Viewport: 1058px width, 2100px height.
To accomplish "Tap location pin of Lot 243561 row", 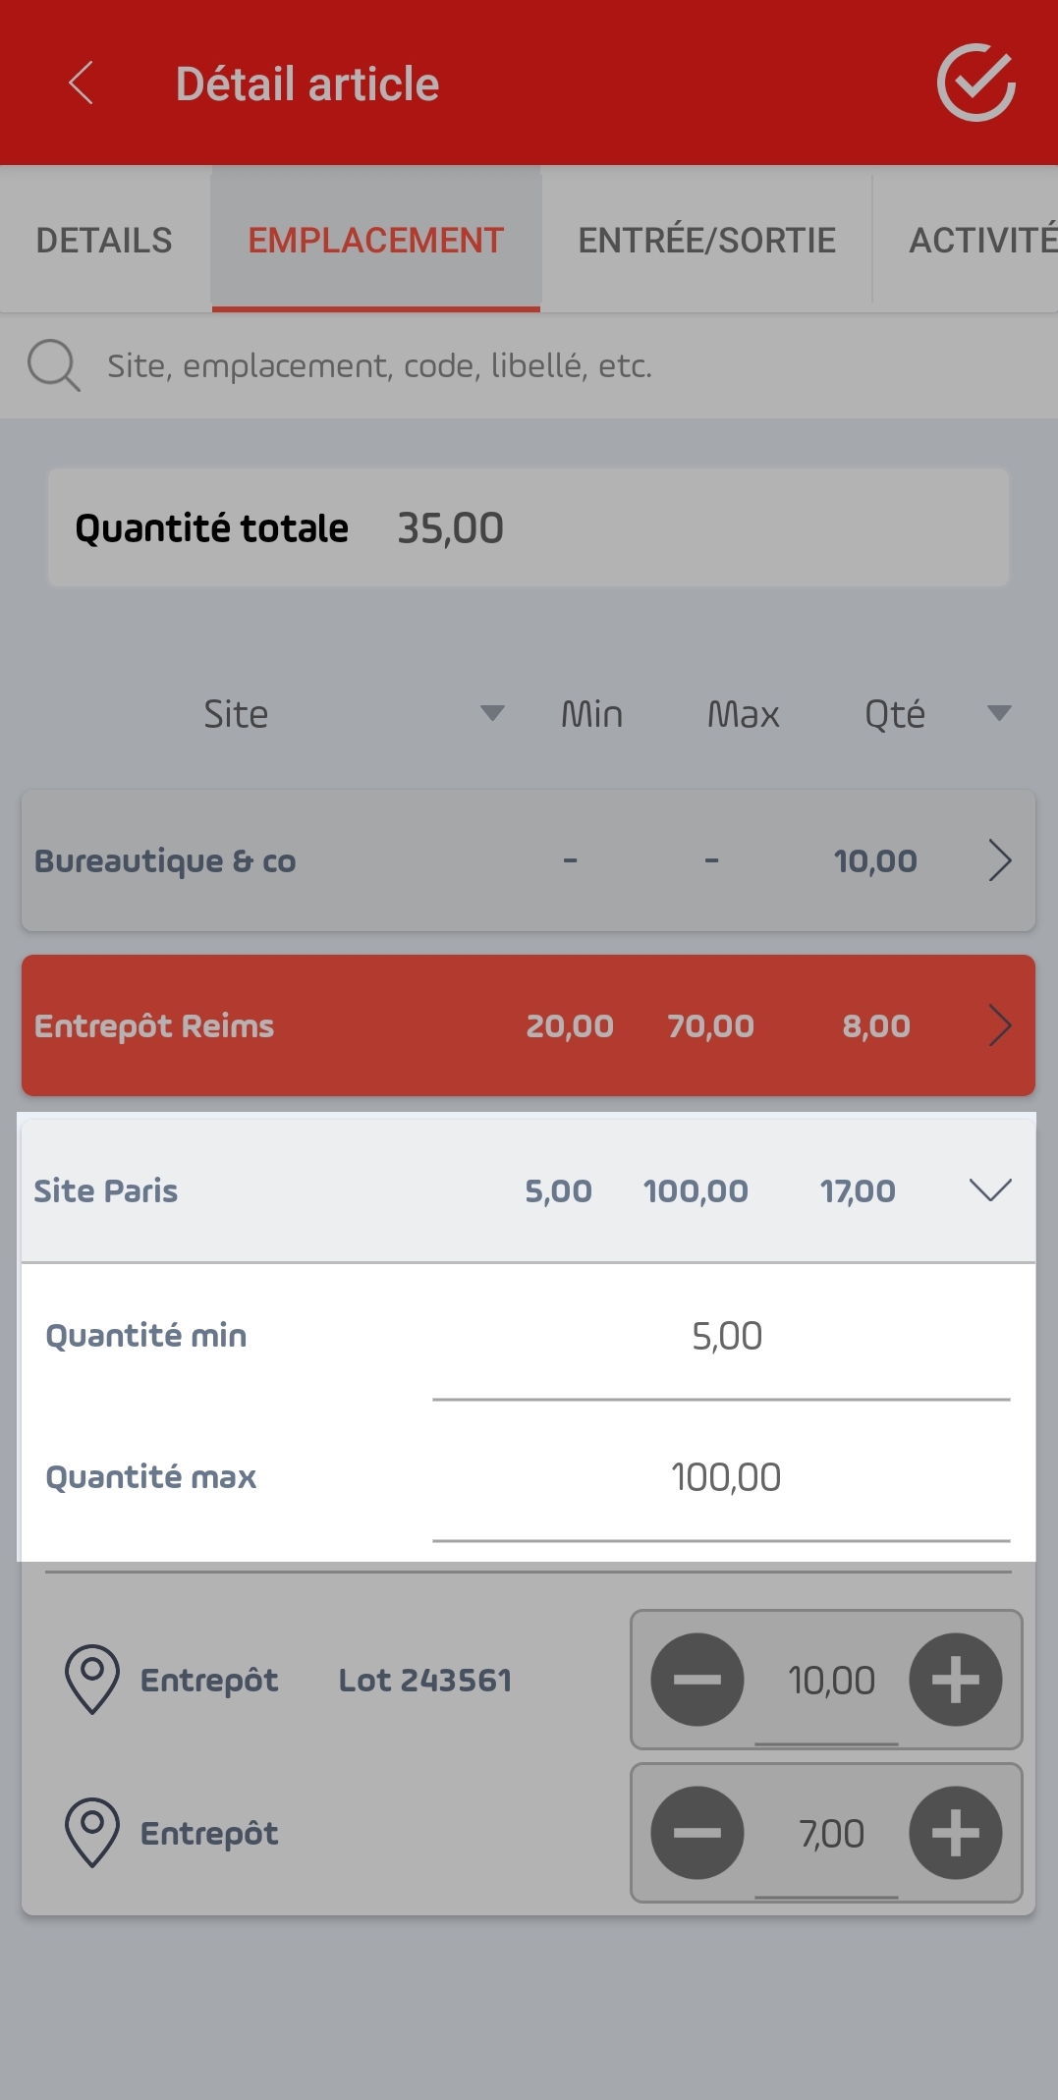I will coord(92,1680).
